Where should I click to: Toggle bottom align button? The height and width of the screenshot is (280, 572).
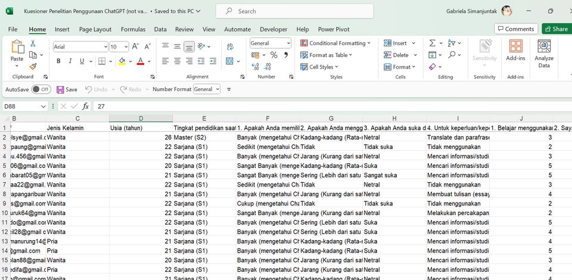click(x=189, y=46)
